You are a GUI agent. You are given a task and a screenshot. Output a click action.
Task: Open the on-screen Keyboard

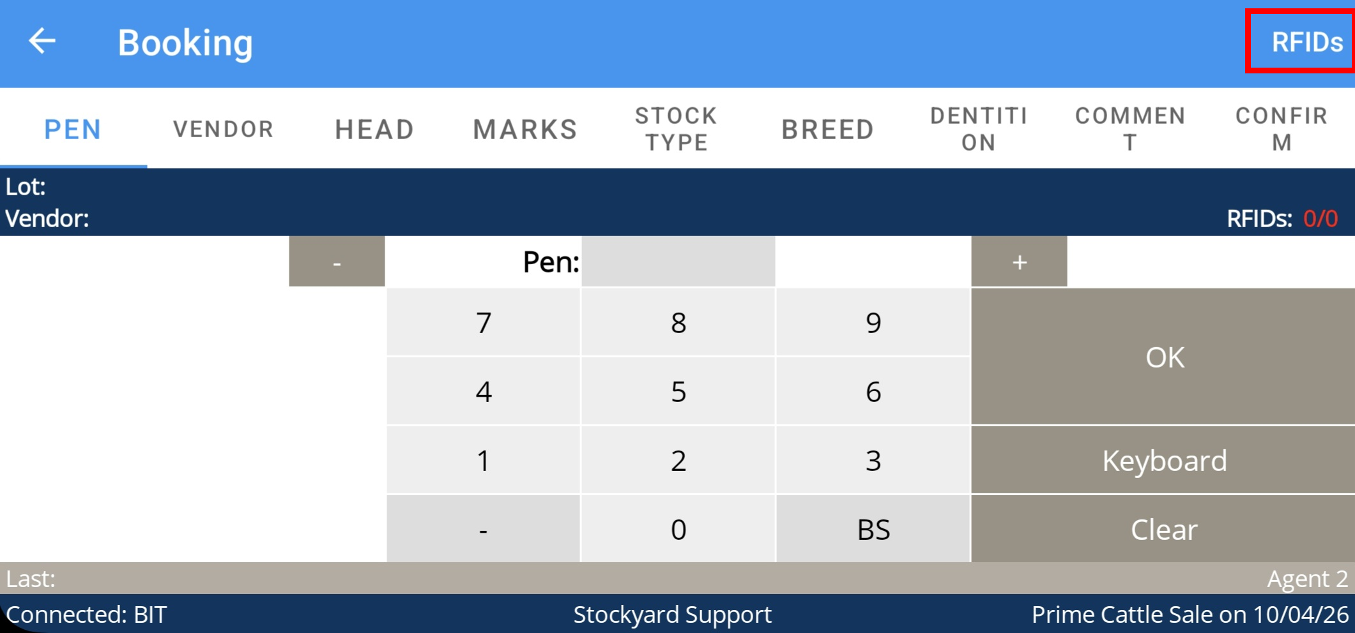(1163, 460)
